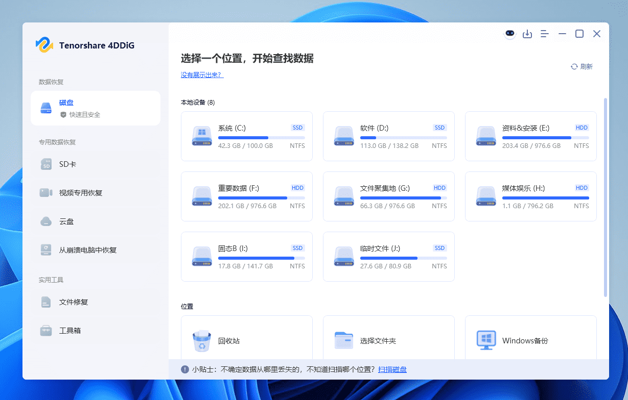Select the 媒体娱乐 (H:) HDD drive
The width and height of the screenshot is (628, 400).
(x=530, y=196)
